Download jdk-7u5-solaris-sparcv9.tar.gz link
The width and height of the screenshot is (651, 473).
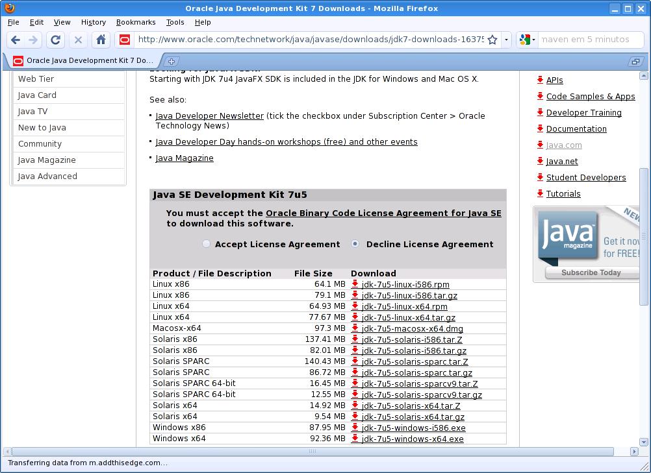tap(422, 395)
